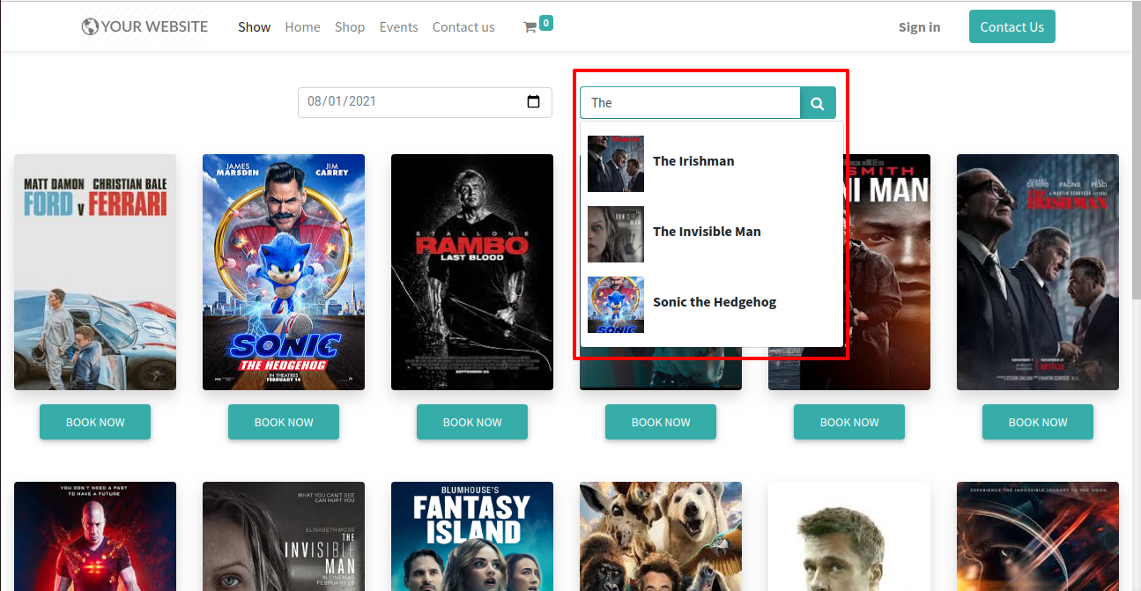
Task: Open the Rambo Last Blood poster
Action: 472,272
